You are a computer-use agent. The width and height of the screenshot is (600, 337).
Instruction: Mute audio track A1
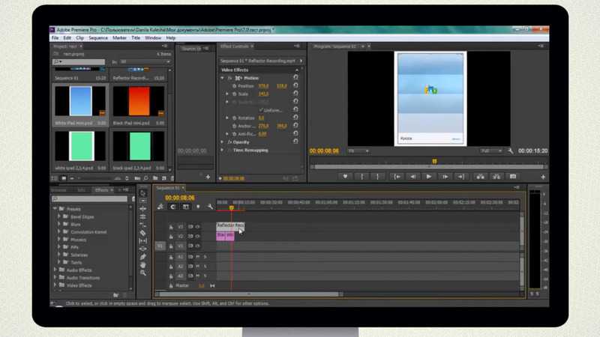[197, 257]
